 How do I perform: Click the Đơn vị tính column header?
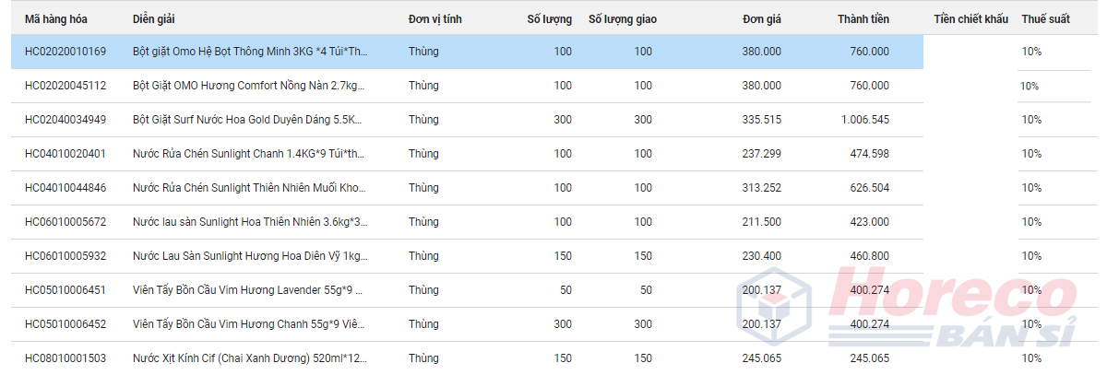click(x=435, y=19)
